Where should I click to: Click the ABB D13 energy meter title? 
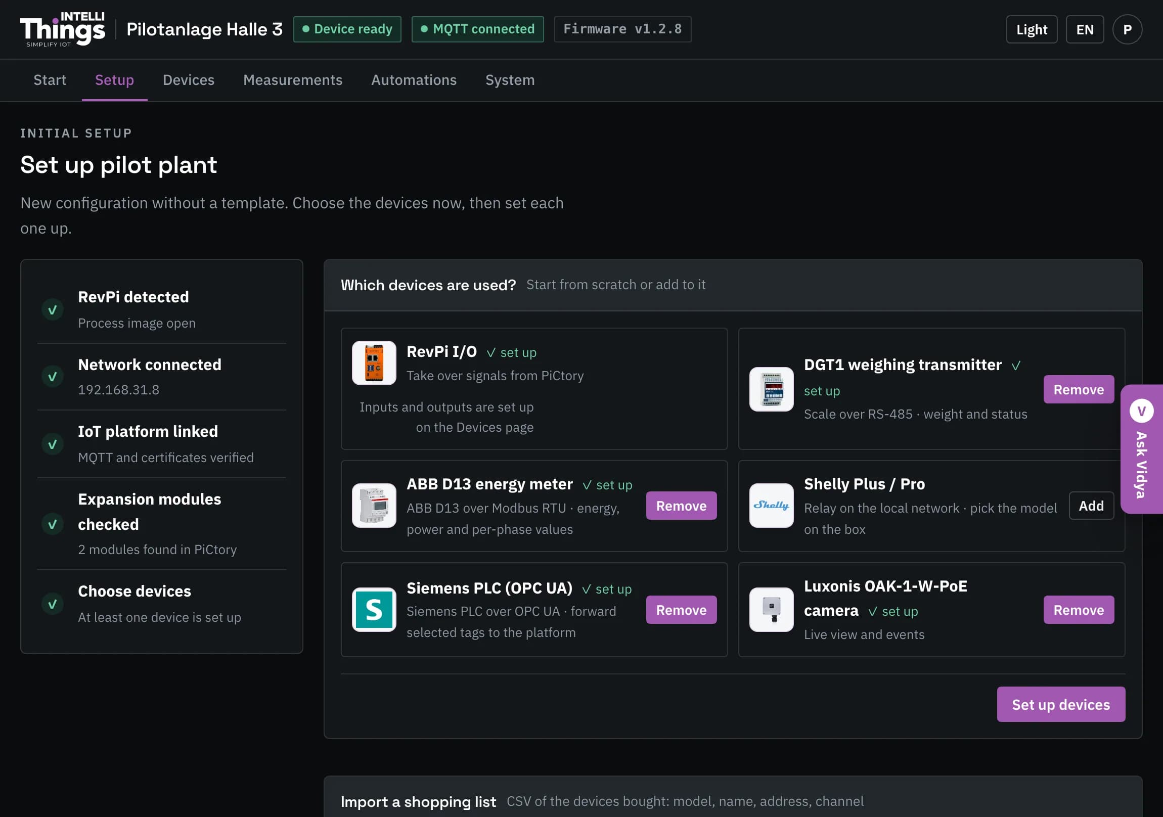490,484
